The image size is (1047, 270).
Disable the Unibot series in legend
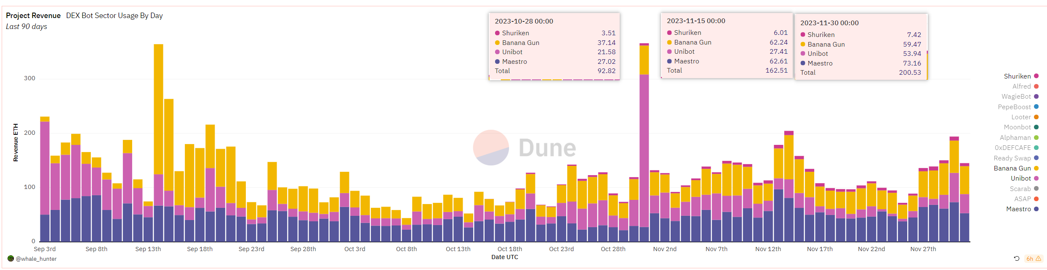[1020, 178]
